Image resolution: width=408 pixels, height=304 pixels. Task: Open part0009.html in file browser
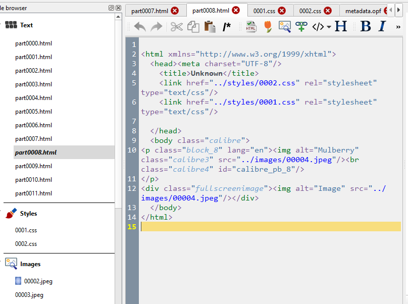click(33, 166)
